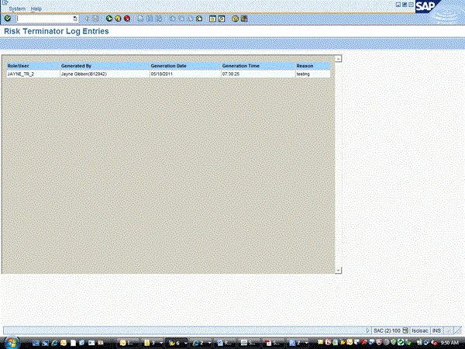Click the Create New Session icon
465x349 pixels.
point(212,19)
